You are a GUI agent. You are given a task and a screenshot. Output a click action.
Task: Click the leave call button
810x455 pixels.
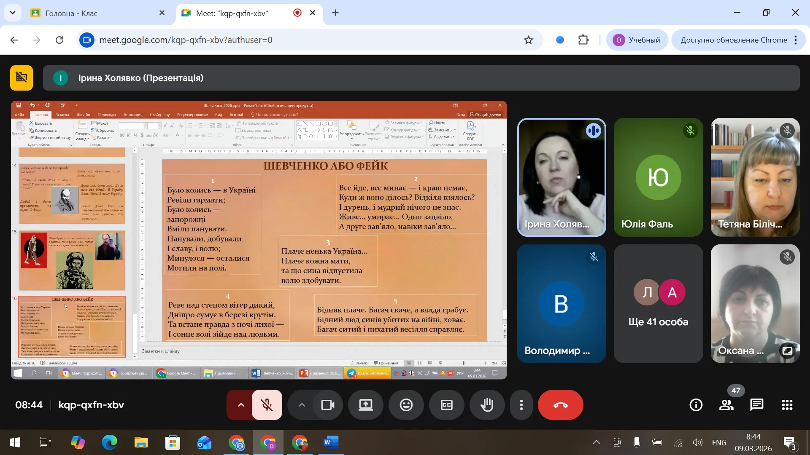point(560,405)
